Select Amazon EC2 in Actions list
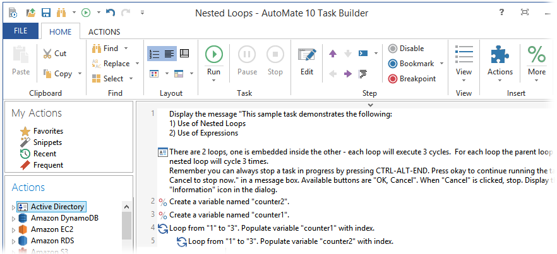 (x=46, y=229)
